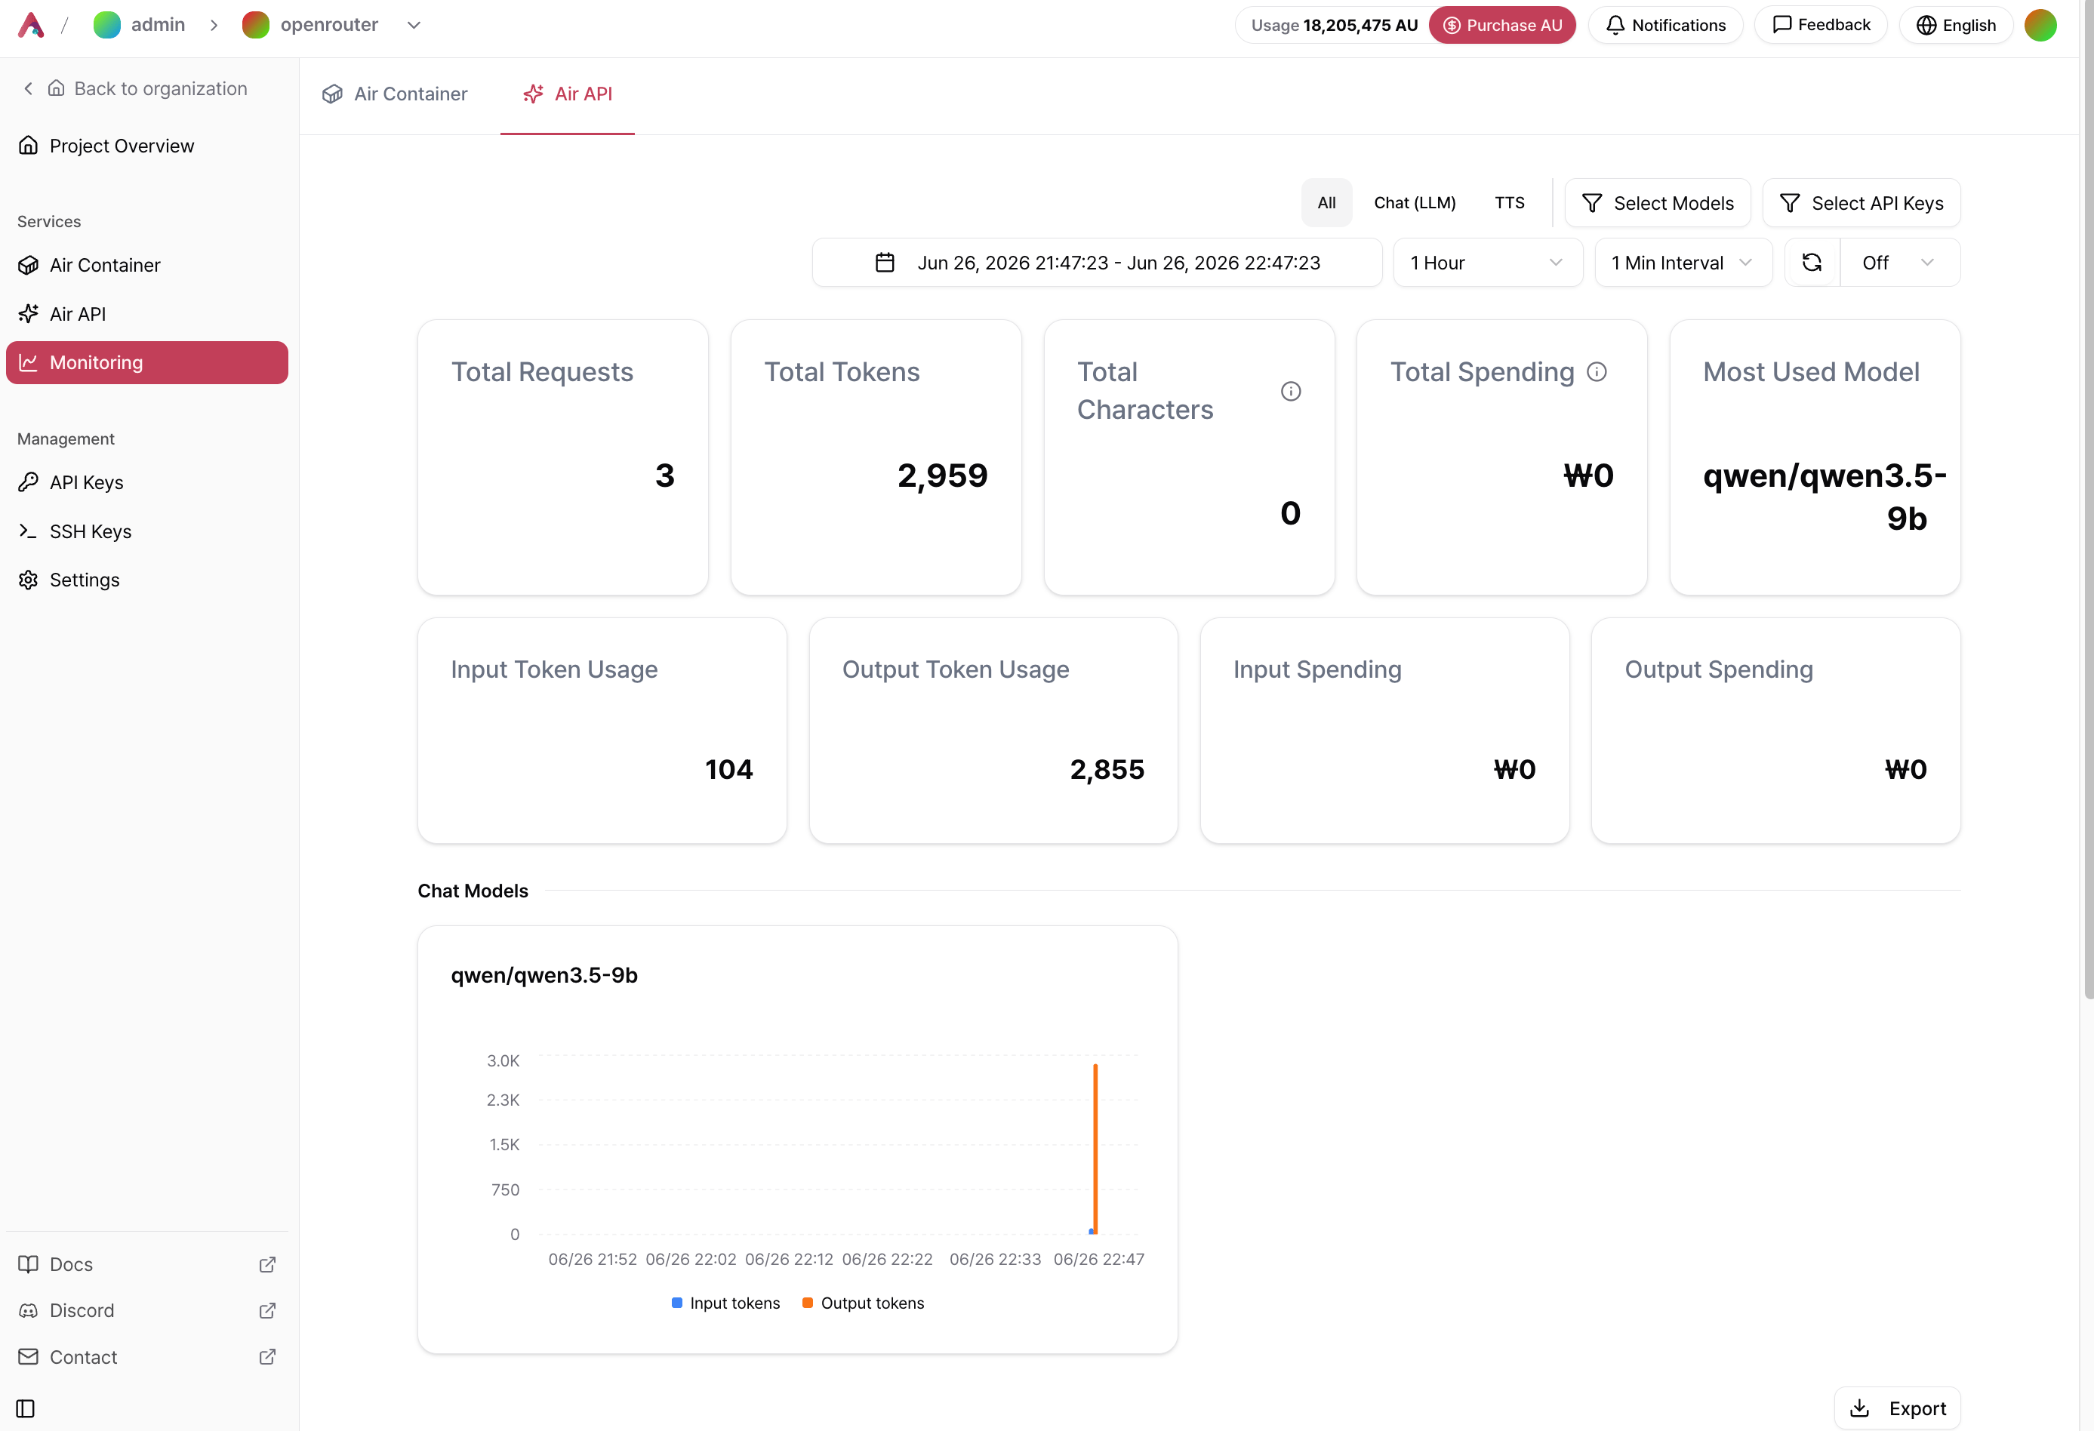The height and width of the screenshot is (1431, 2094).
Task: Expand the project switcher chevron next to openrouter
Action: (x=414, y=25)
